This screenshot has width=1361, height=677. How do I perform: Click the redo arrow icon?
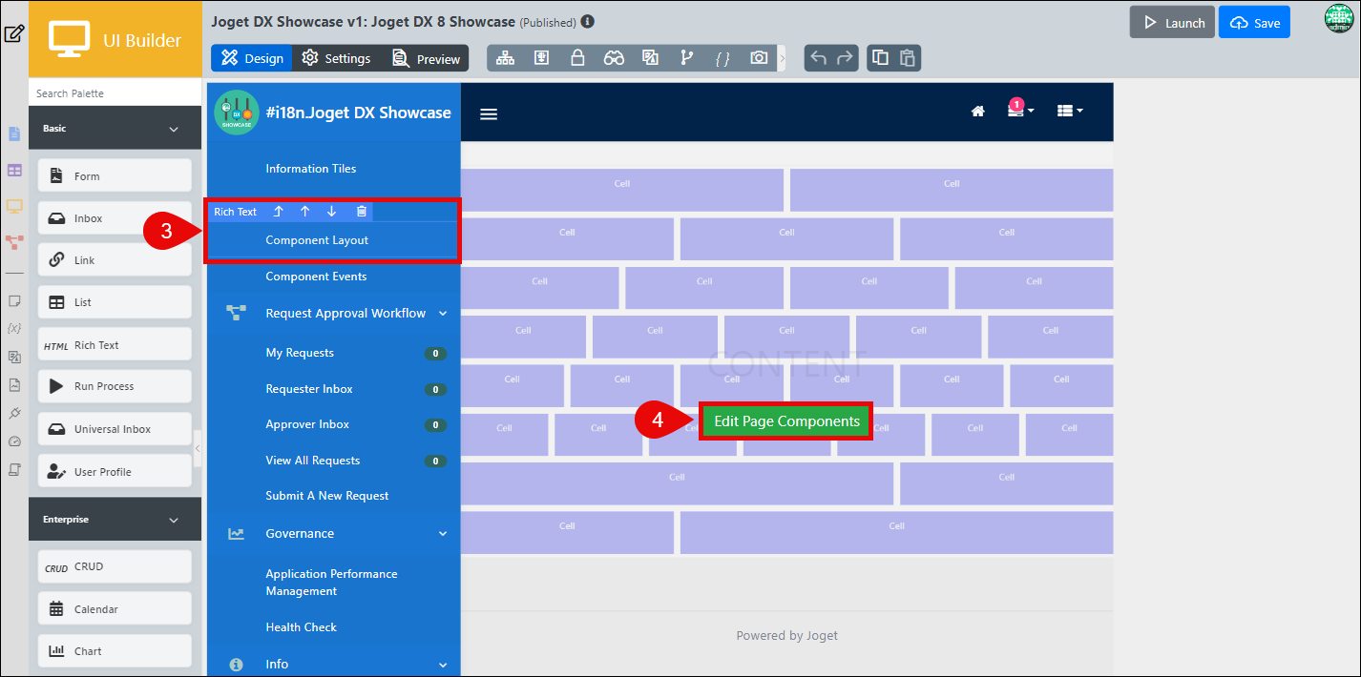tap(845, 58)
